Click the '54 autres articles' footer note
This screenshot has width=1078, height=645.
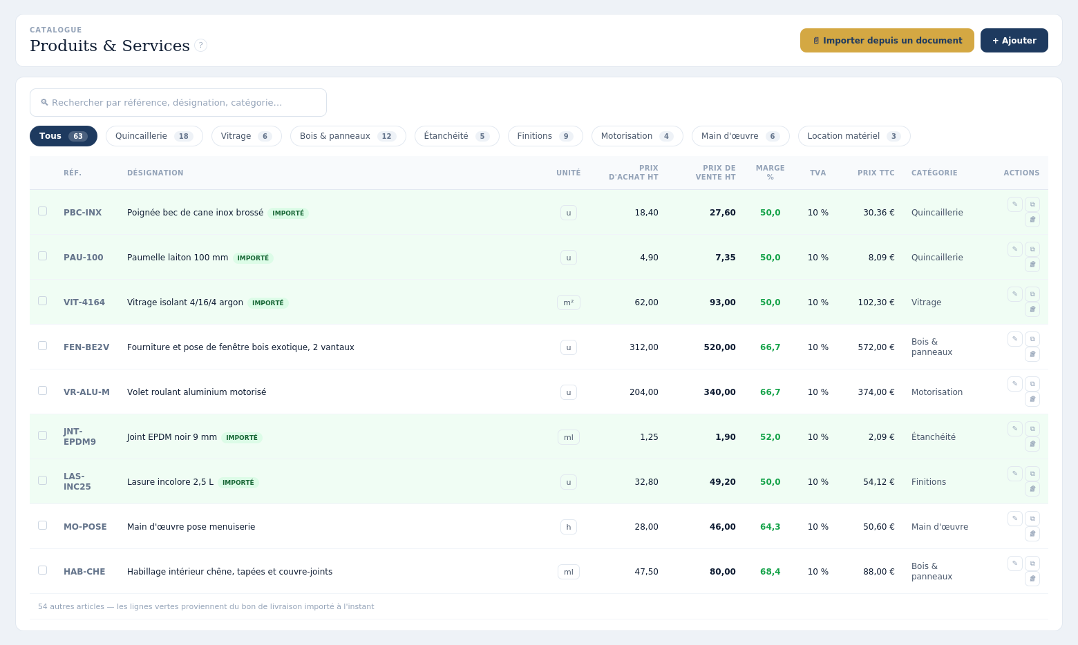pyautogui.click(x=206, y=606)
